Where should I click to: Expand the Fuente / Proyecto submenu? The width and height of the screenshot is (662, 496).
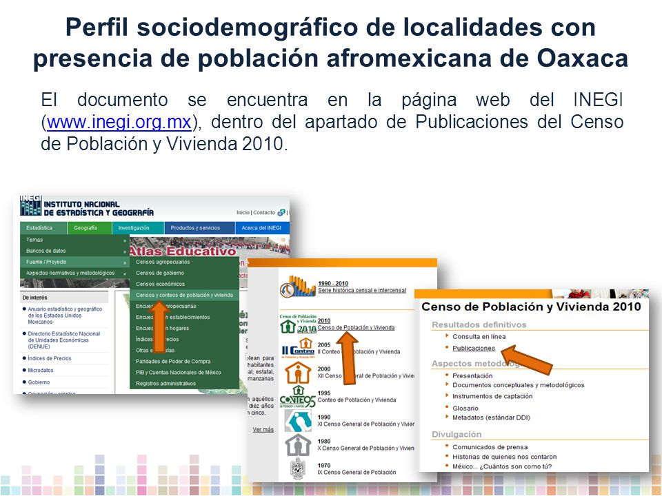(125, 262)
